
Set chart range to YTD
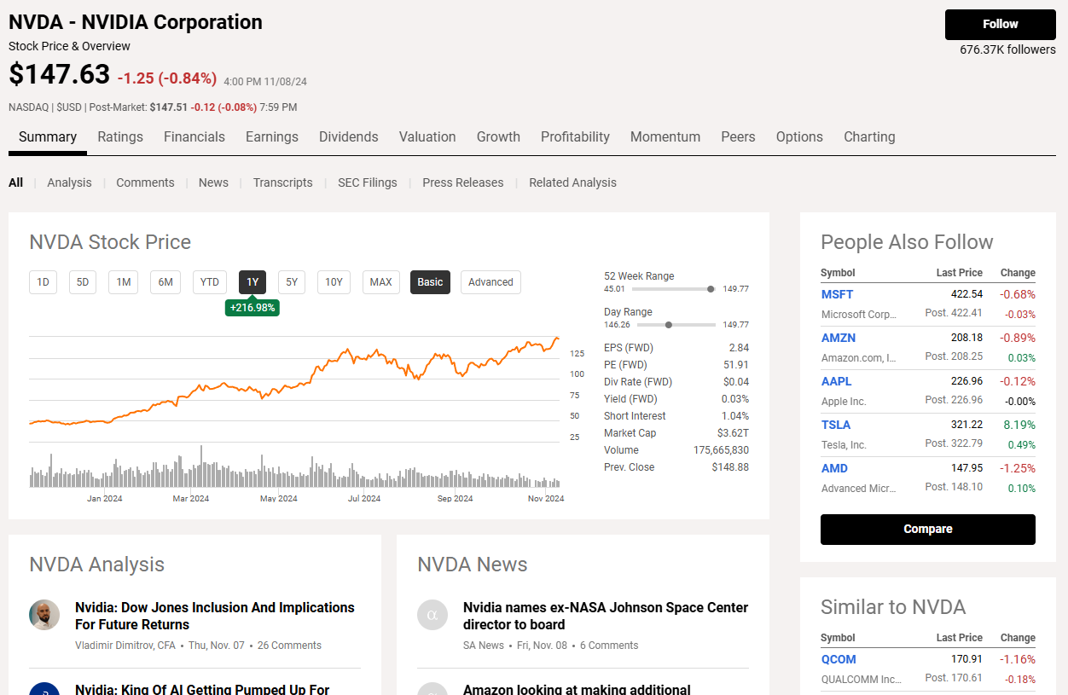pos(210,282)
